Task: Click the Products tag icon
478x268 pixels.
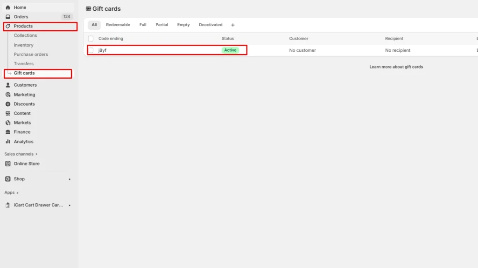Action: click(8, 26)
